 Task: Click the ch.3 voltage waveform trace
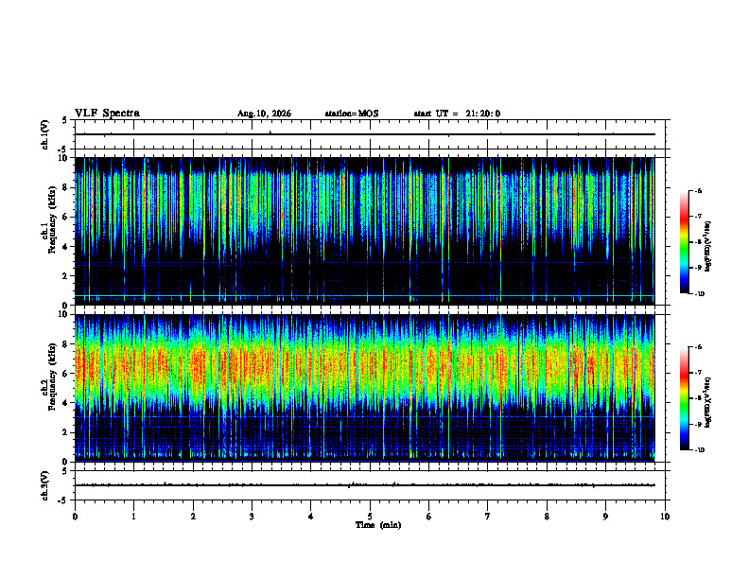[x=364, y=485]
